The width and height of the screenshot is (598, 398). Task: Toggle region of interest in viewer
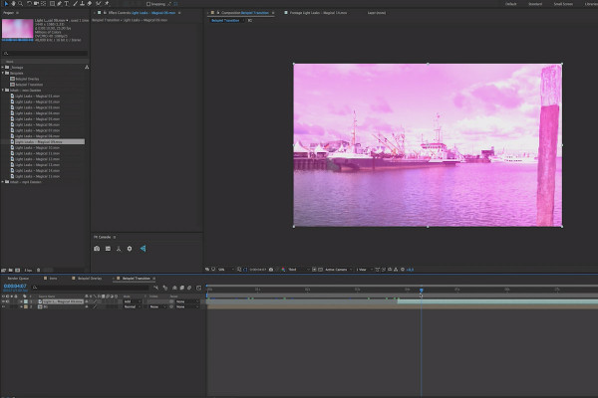tap(314, 270)
